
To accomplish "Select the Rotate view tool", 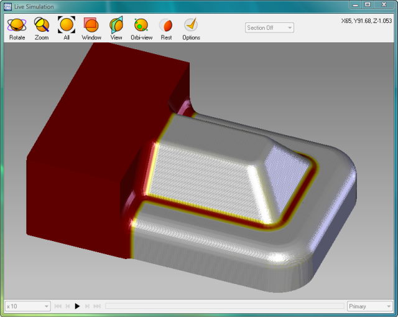I will (17, 28).
